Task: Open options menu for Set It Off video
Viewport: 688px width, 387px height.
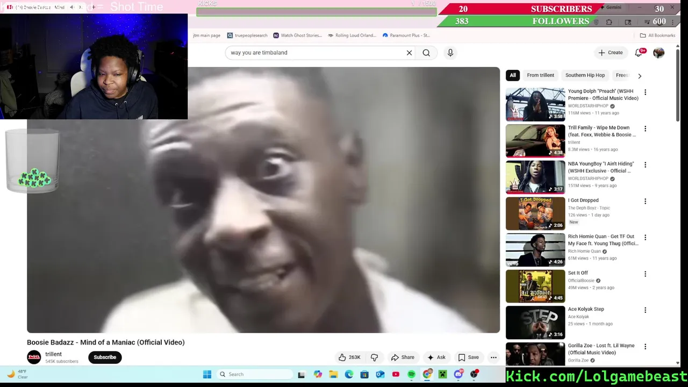Action: (x=645, y=274)
